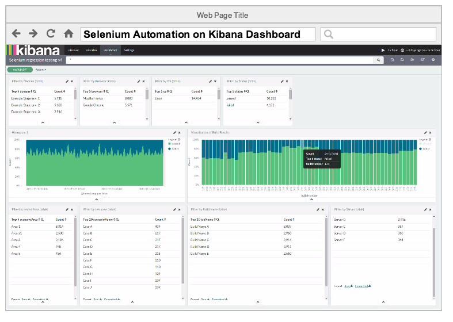Image resolution: width=453 pixels, height=322 pixels.
Task: Open the filter Actions dropdown
Action: tap(41, 70)
